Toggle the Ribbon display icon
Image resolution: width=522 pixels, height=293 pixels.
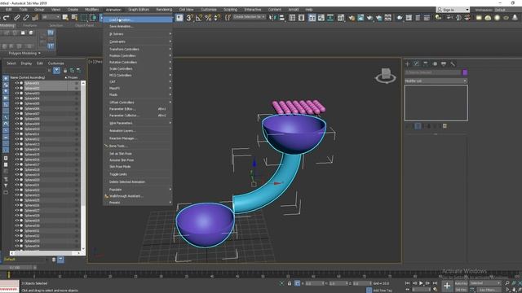pos(312,18)
